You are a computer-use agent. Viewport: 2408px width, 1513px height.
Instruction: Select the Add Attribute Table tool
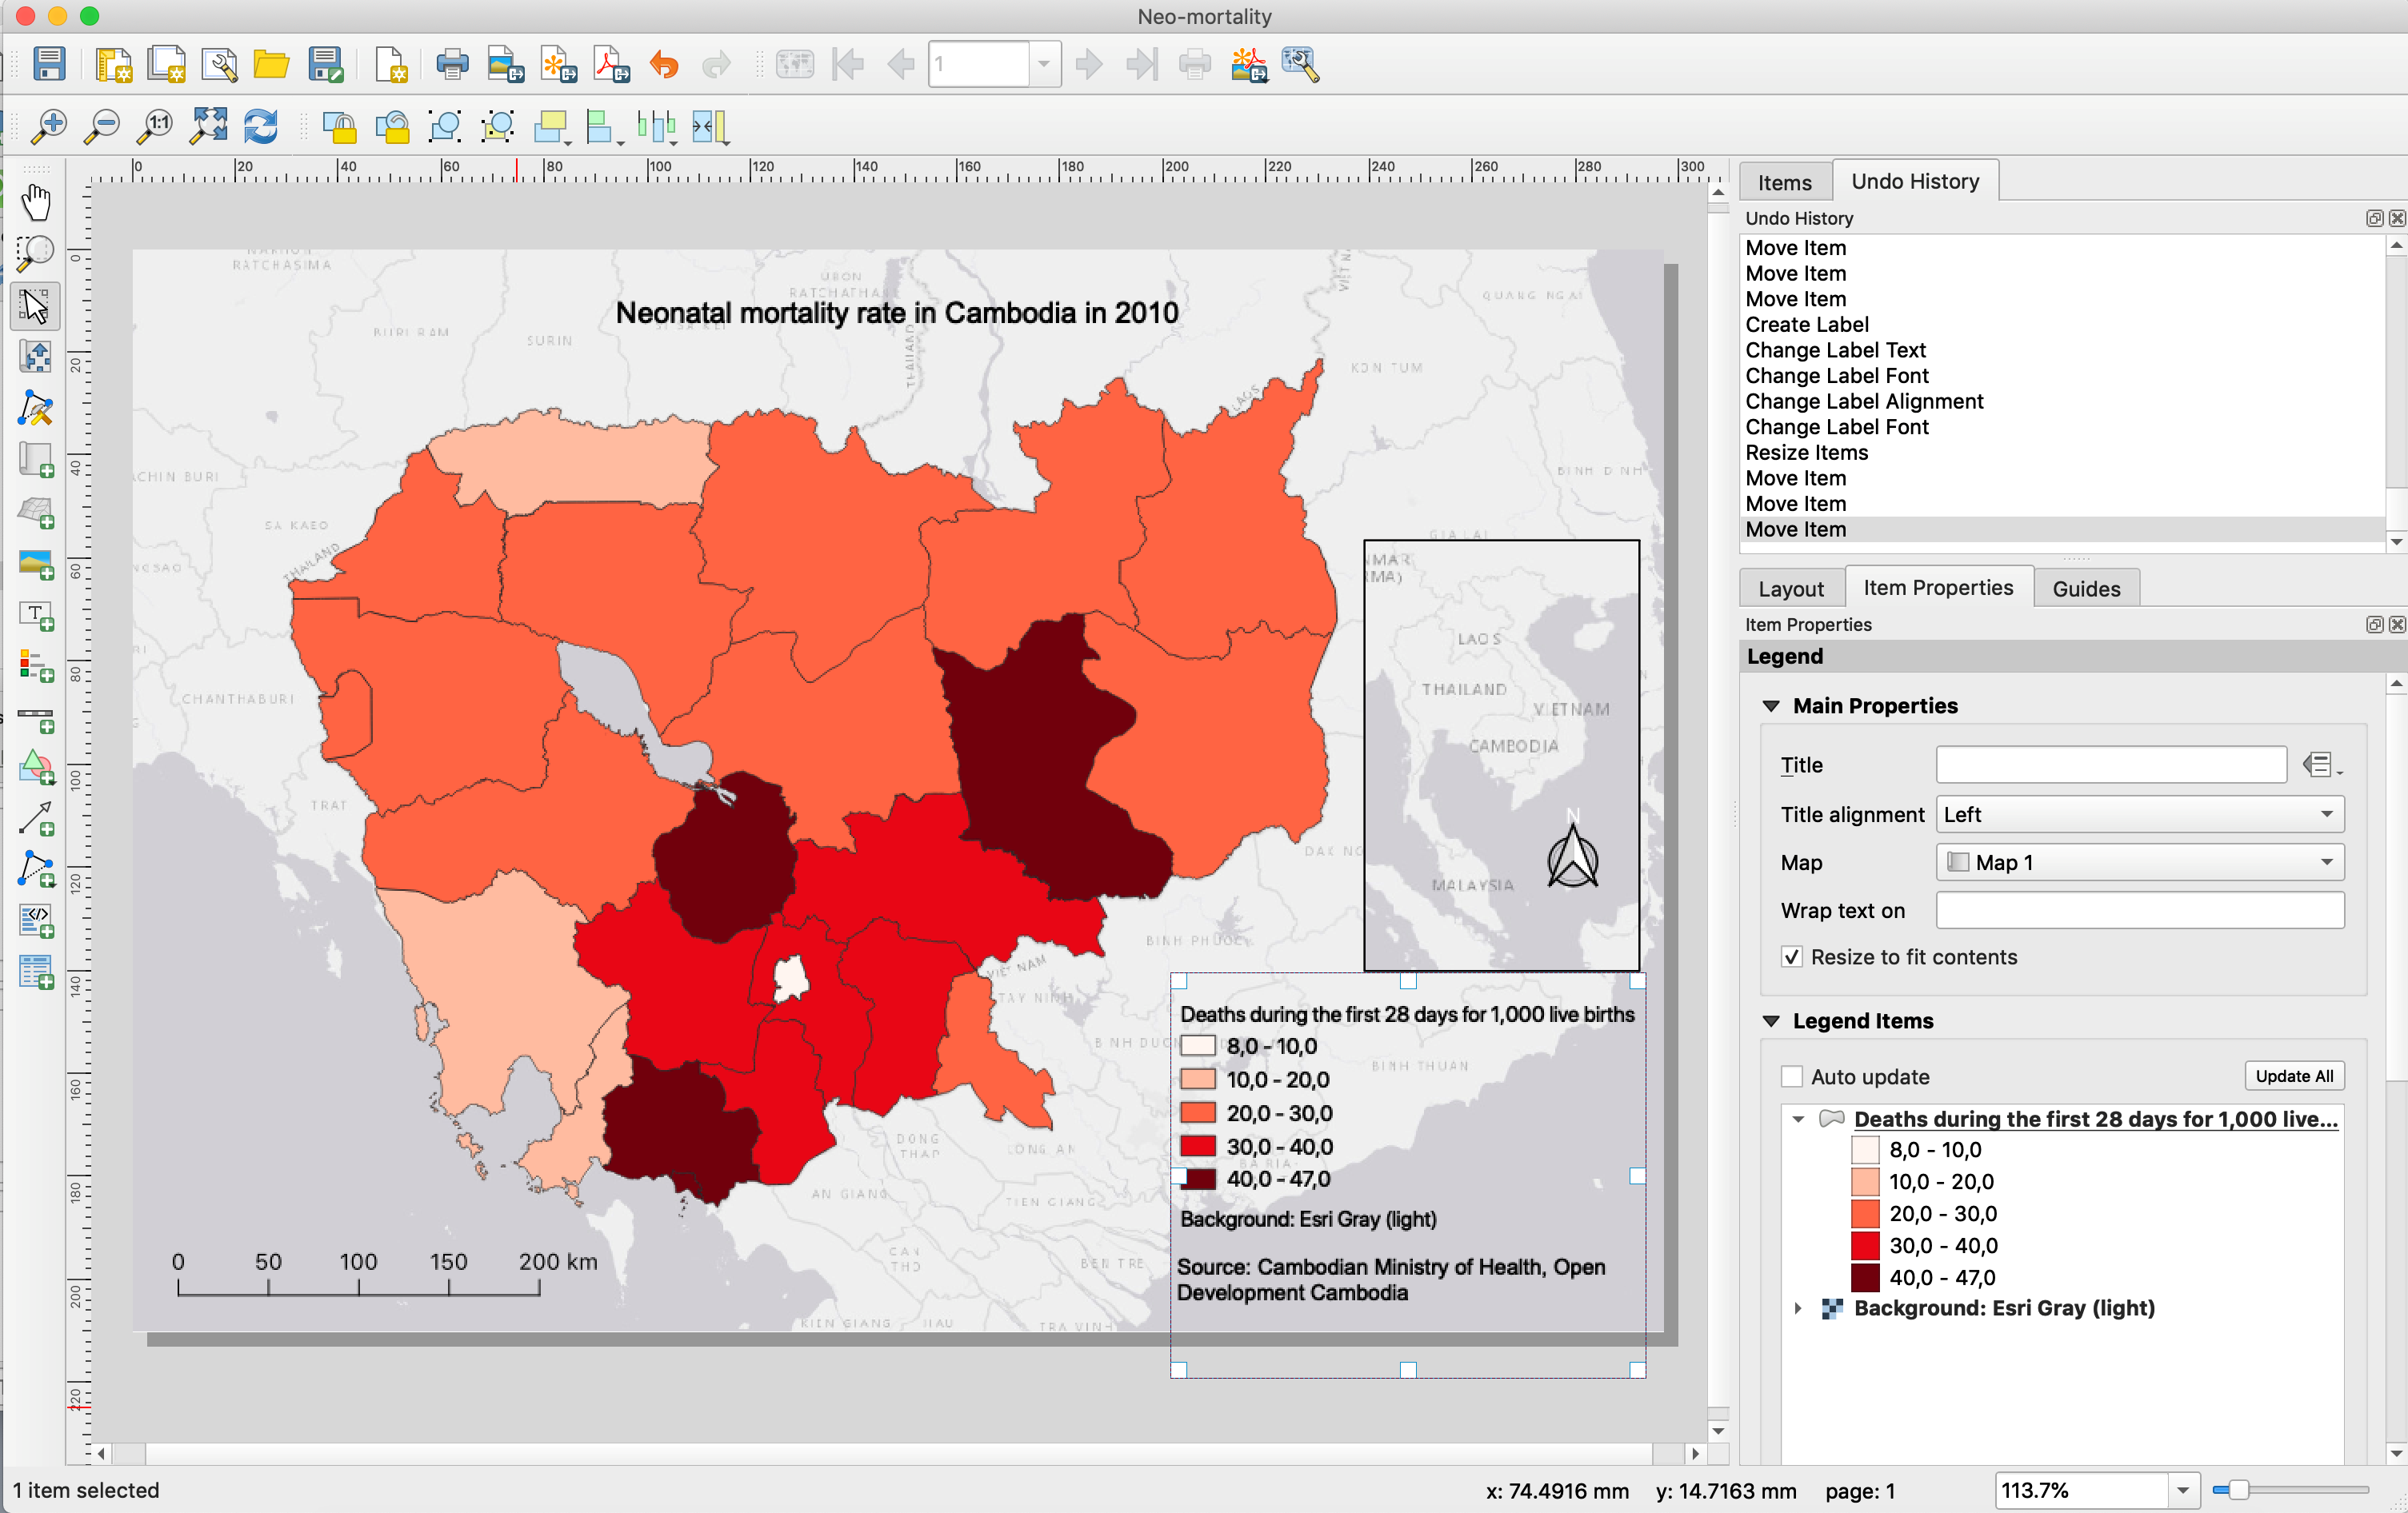pos(36,972)
